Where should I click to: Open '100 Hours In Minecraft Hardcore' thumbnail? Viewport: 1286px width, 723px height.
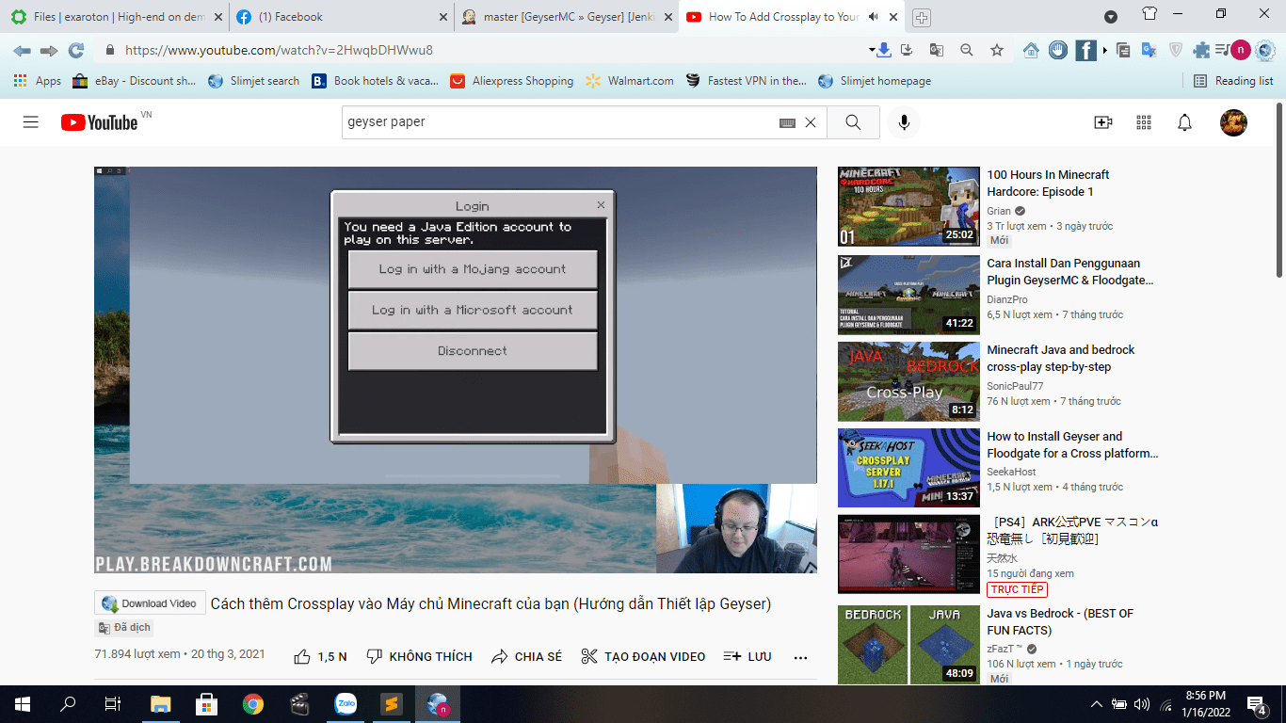pyautogui.click(x=908, y=207)
